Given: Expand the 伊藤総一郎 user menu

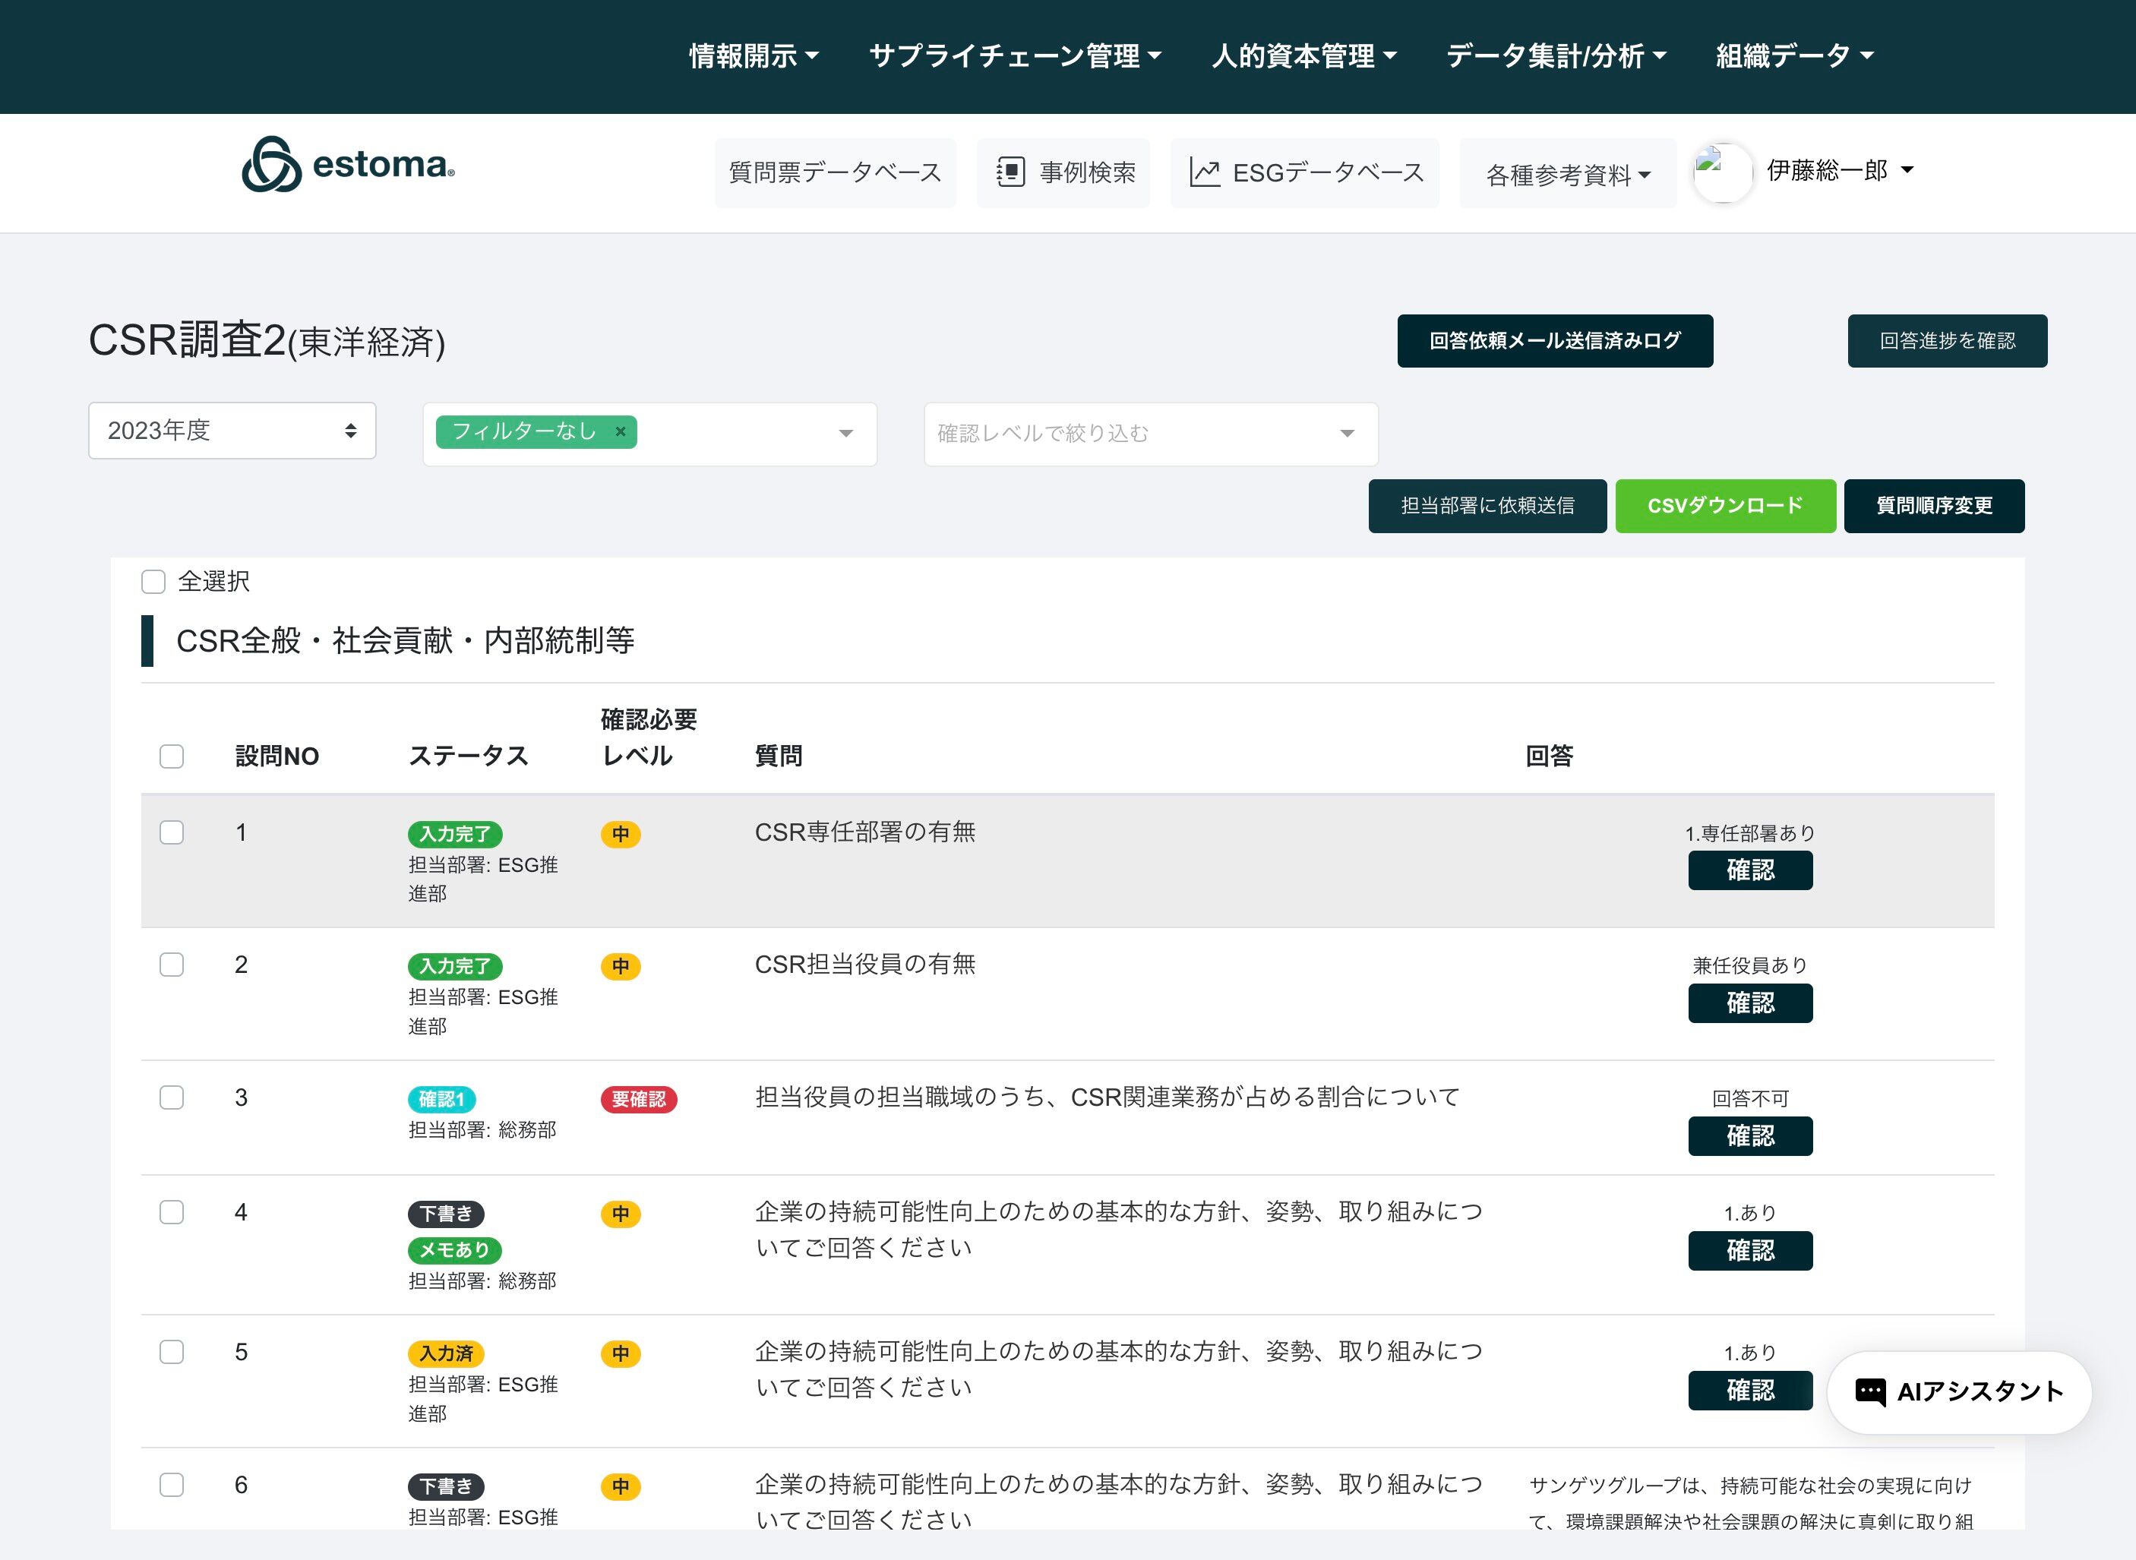Looking at the screenshot, I should click(1840, 170).
